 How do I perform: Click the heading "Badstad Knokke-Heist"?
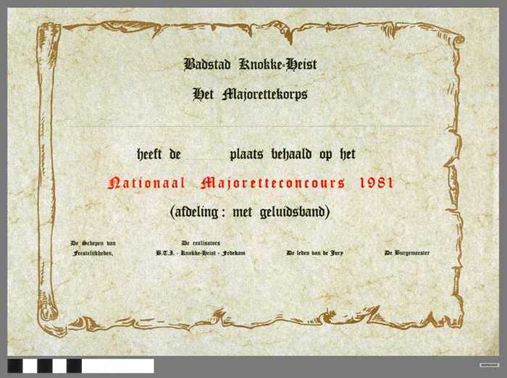pos(251,64)
